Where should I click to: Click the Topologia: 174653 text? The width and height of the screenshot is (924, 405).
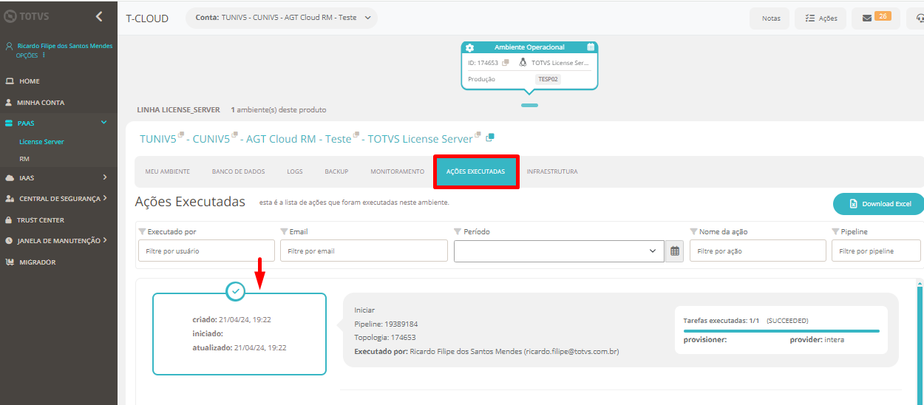point(385,338)
